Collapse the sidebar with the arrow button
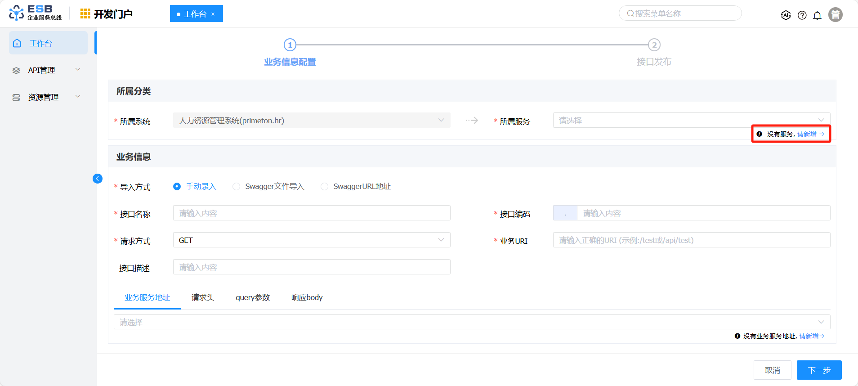858x386 pixels. coord(98,179)
